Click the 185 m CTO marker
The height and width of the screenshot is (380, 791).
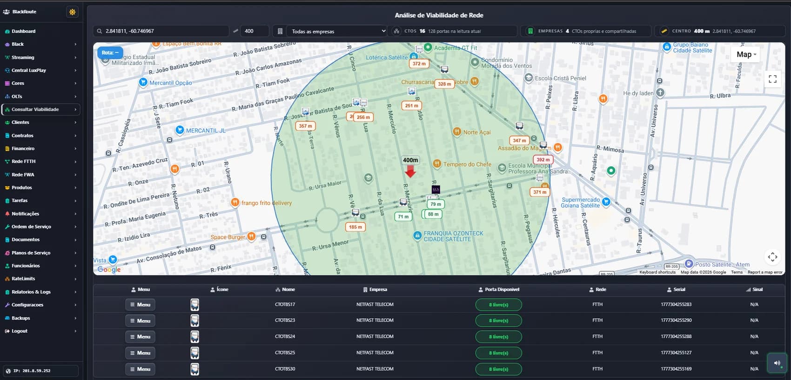[x=355, y=227]
